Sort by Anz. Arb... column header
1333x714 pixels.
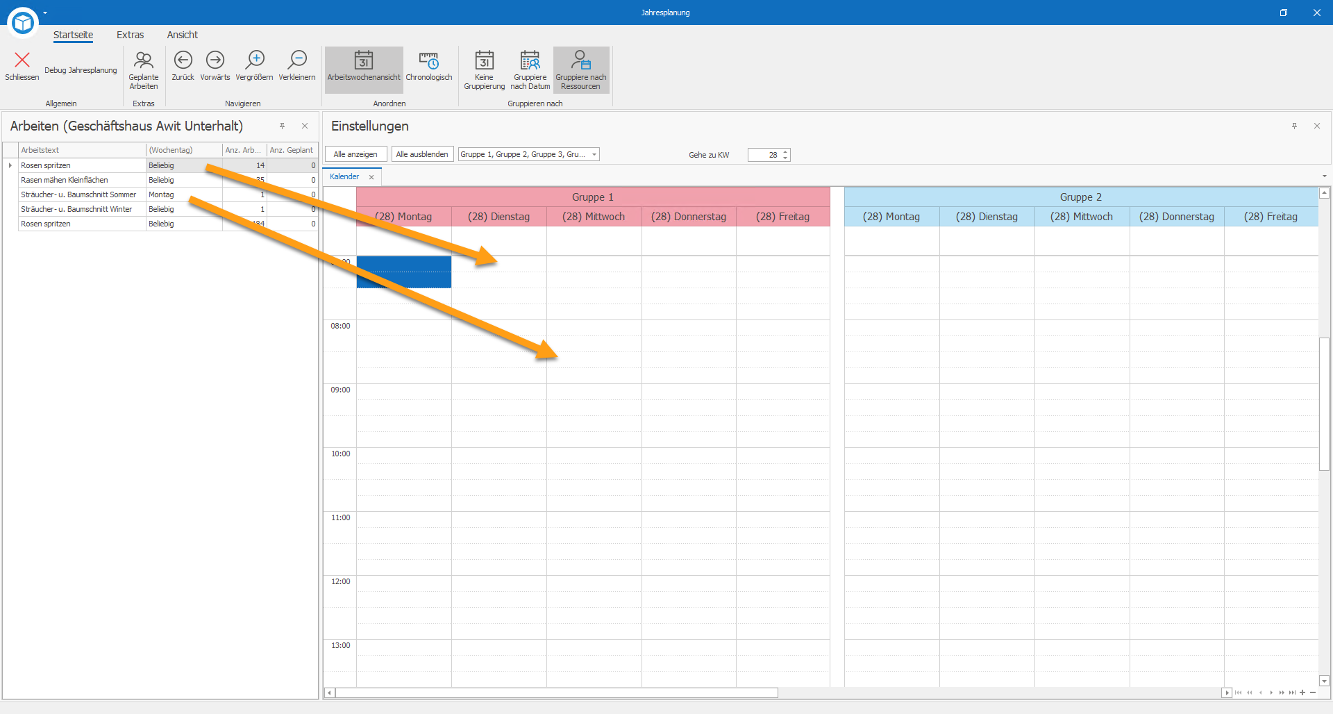tap(244, 150)
